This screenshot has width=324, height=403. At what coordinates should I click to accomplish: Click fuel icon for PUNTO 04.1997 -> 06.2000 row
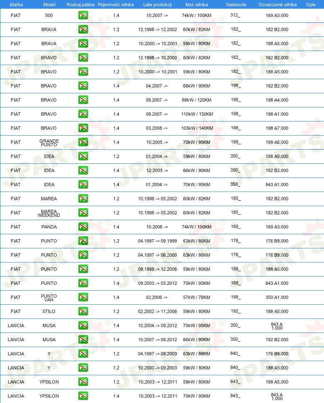click(83, 255)
